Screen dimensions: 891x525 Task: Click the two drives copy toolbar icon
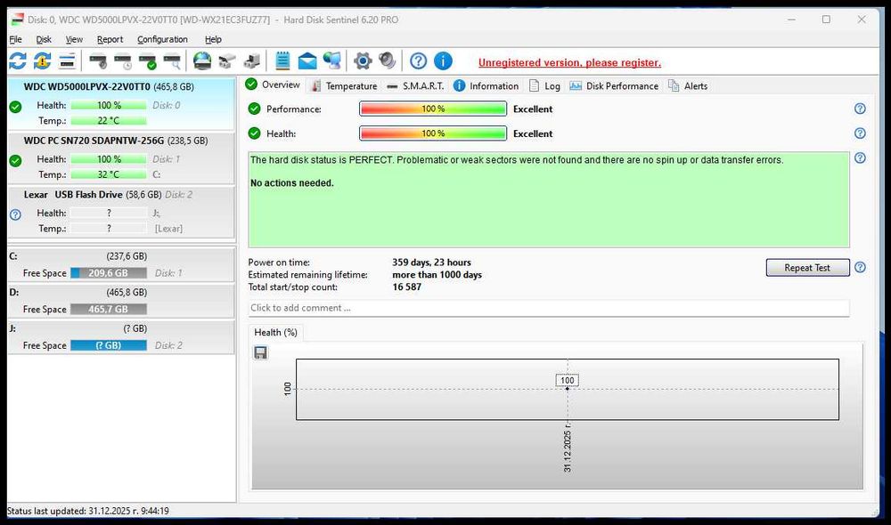pyautogui.click(x=227, y=61)
